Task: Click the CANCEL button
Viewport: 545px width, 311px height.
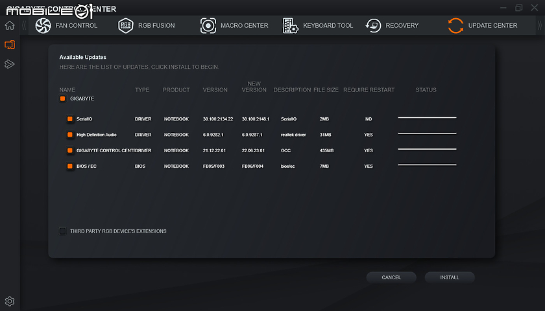Action: coord(391,277)
